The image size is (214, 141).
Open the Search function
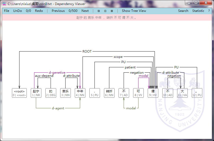point(183,11)
